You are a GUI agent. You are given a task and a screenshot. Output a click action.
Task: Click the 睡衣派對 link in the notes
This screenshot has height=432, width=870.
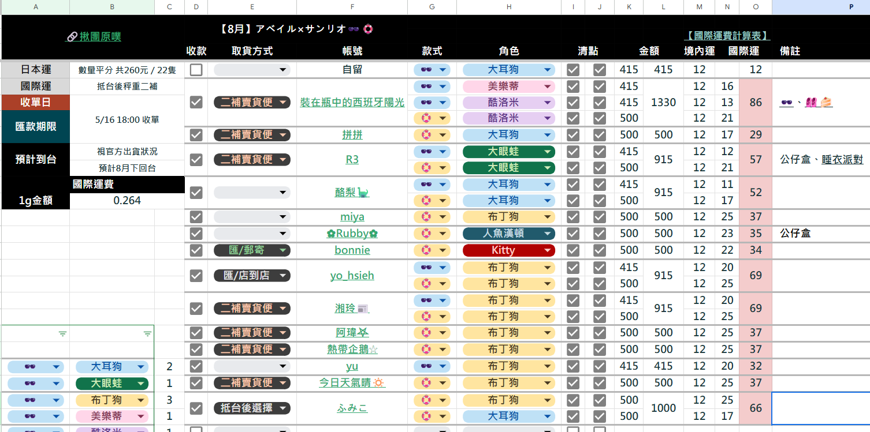tap(842, 160)
